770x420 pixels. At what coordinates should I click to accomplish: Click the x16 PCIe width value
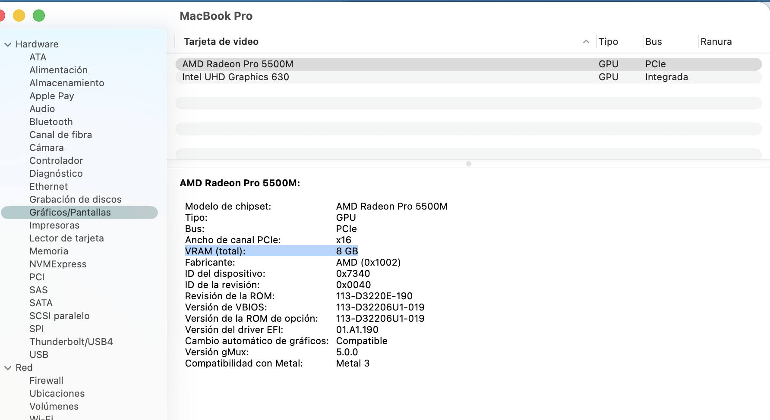click(344, 240)
